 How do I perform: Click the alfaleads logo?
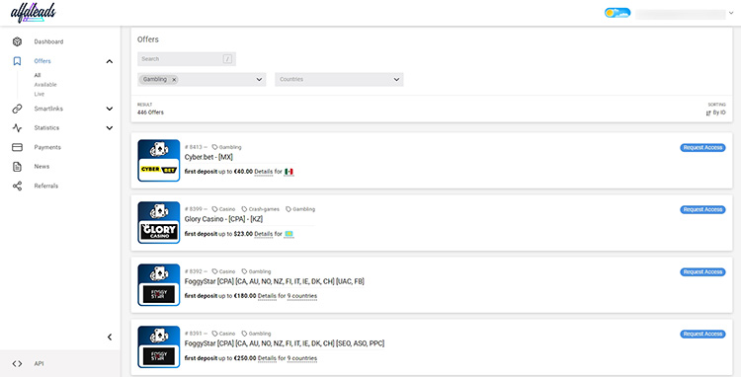33,13
